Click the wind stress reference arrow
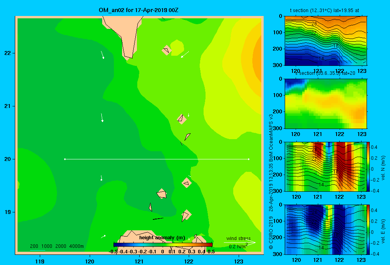390x265 pixels. coord(239,242)
